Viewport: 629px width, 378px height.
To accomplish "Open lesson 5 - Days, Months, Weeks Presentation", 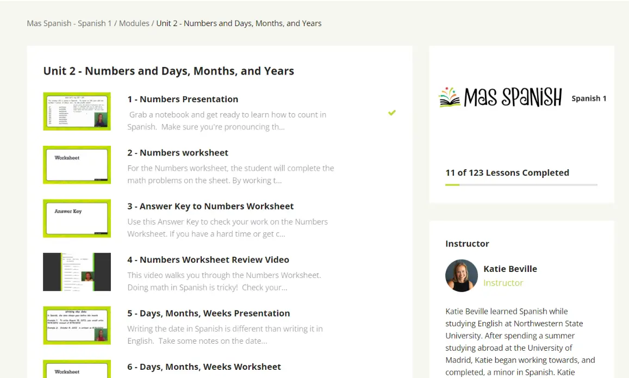I will pos(209,313).
